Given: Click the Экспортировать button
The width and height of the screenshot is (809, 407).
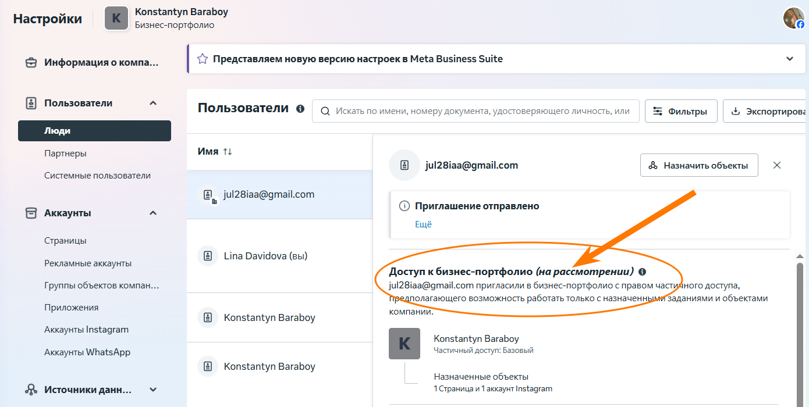Looking at the screenshot, I should [x=766, y=111].
